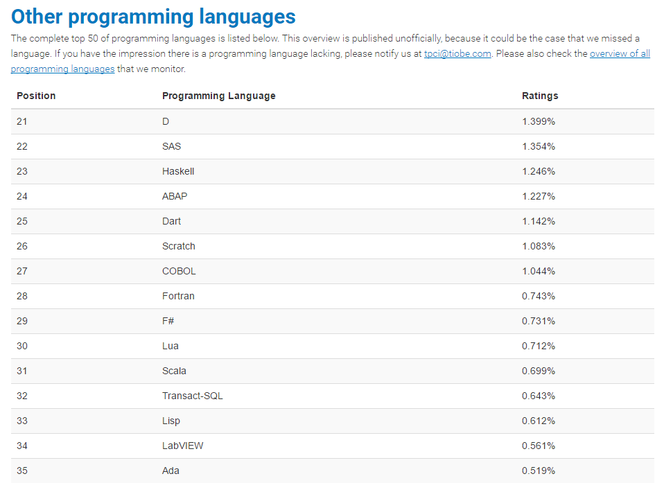
Task: Click position number 28
Action: tap(22, 297)
